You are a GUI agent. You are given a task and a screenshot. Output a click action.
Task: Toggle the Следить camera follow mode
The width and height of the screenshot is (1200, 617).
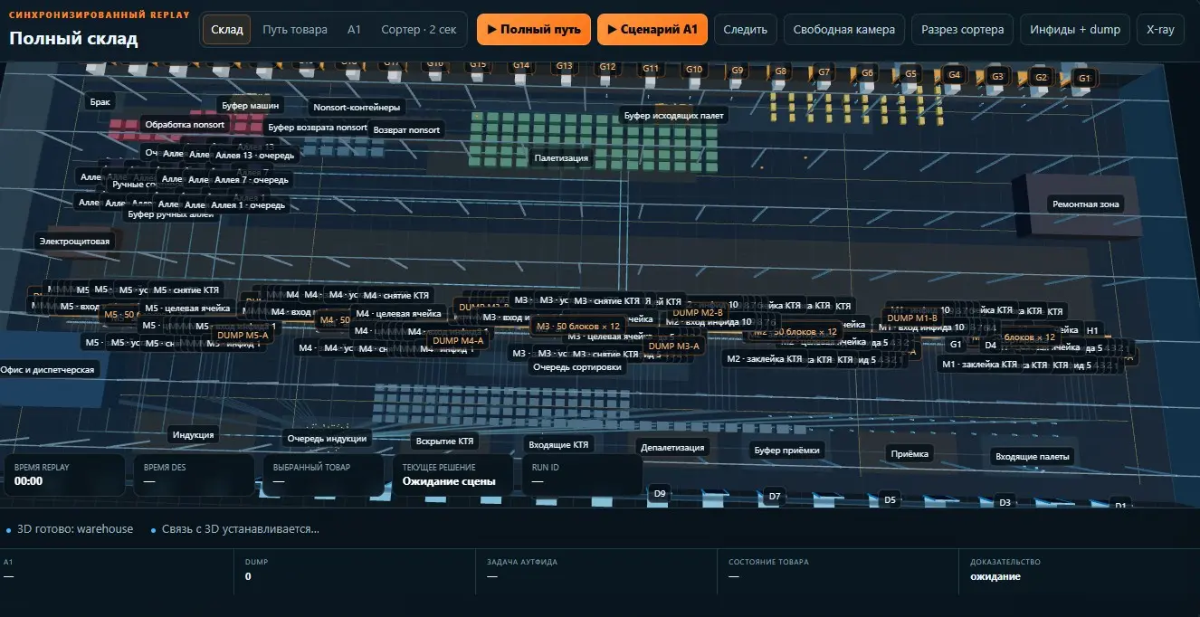pos(746,30)
